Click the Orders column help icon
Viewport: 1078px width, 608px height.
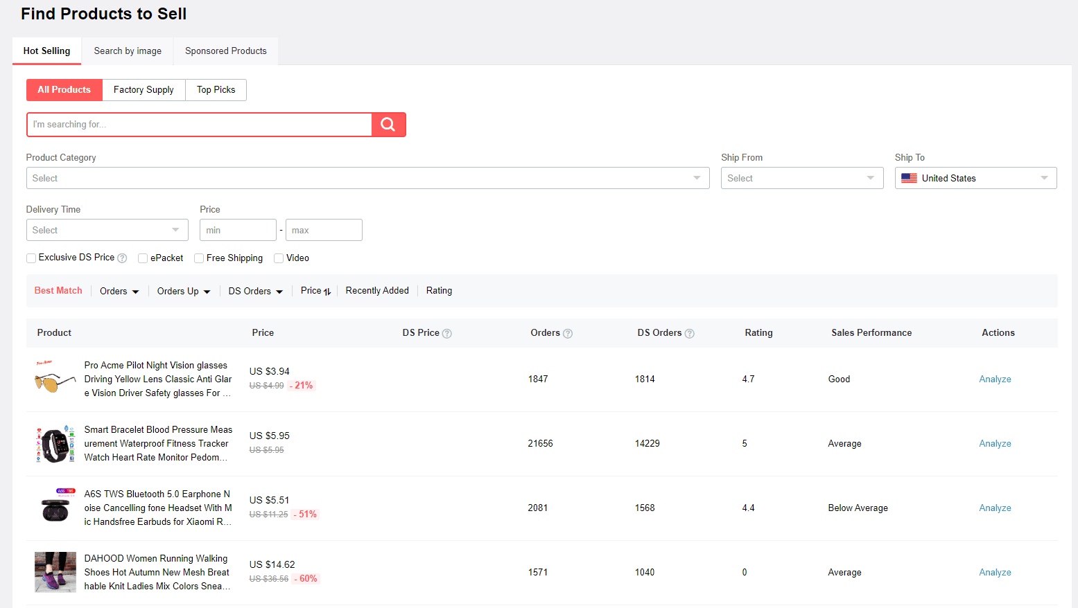pos(568,334)
